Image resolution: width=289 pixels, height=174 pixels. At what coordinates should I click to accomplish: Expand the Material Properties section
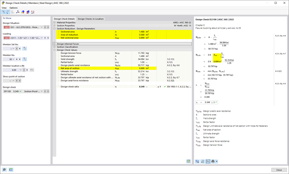click(x=54, y=22)
